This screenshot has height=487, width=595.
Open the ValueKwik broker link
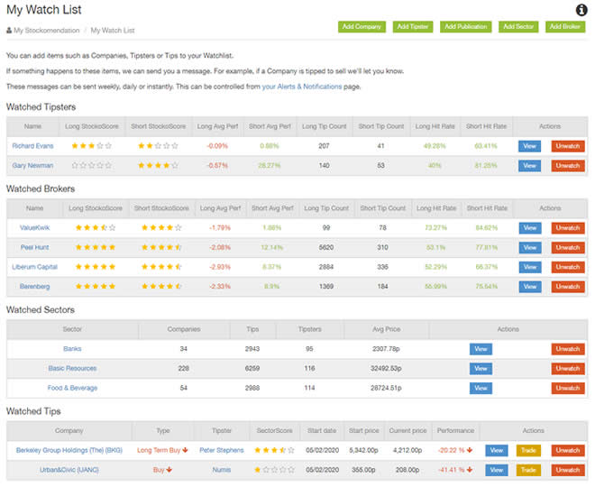coord(34,227)
